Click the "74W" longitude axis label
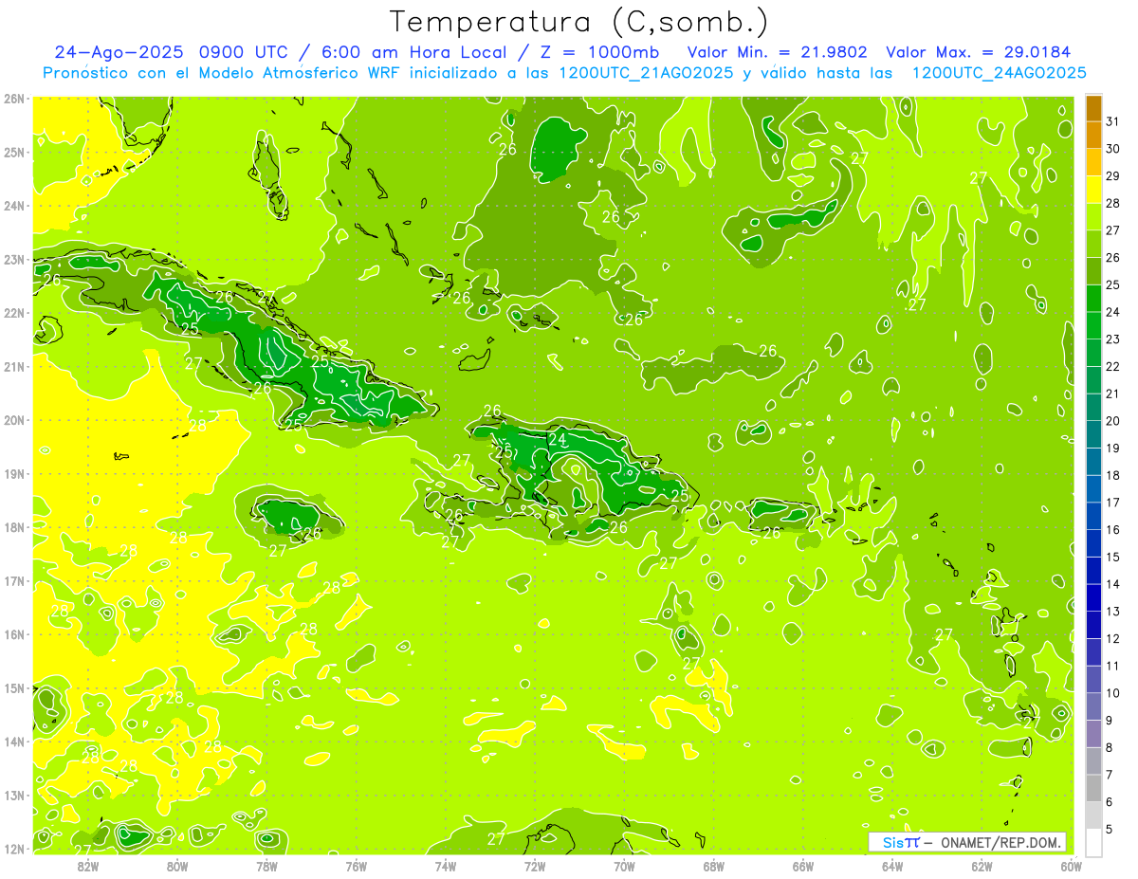 click(445, 866)
